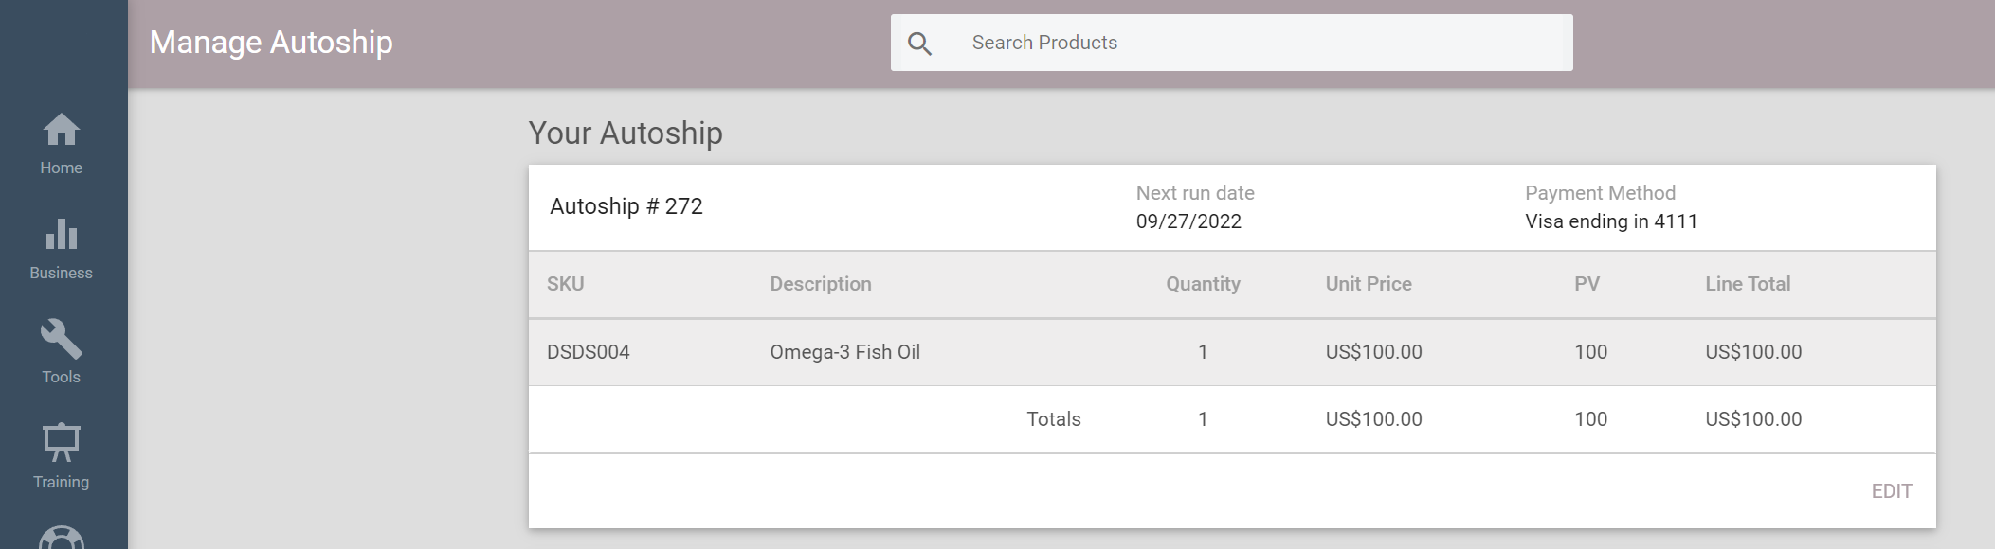Click the Unit Price column header
Image resolution: width=1995 pixels, height=549 pixels.
click(x=1368, y=284)
